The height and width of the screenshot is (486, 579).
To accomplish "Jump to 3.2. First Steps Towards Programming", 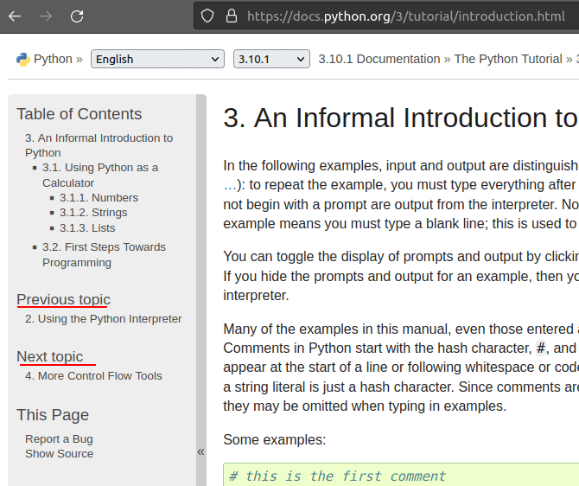I will click(104, 254).
